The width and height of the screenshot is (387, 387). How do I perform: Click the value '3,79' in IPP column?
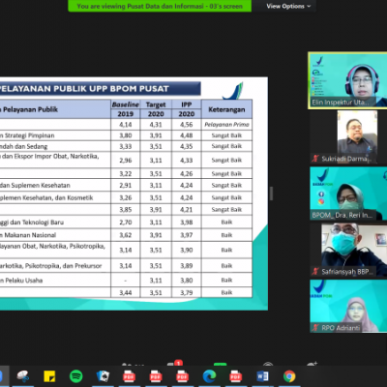[187, 293]
